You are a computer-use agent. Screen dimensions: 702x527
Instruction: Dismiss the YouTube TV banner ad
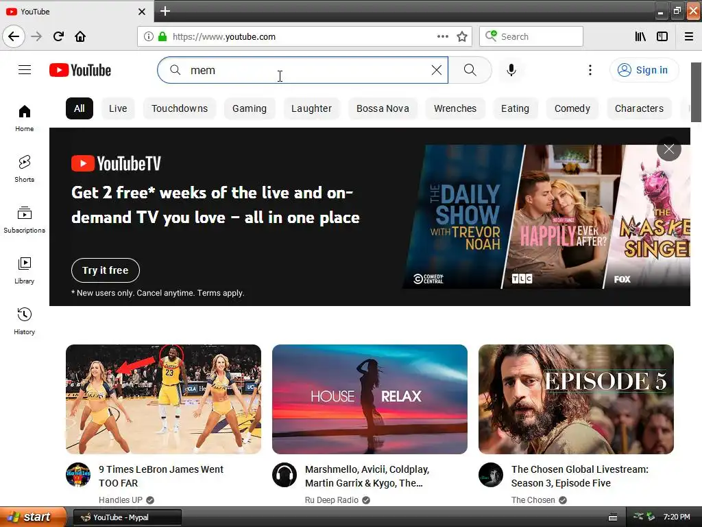point(669,149)
